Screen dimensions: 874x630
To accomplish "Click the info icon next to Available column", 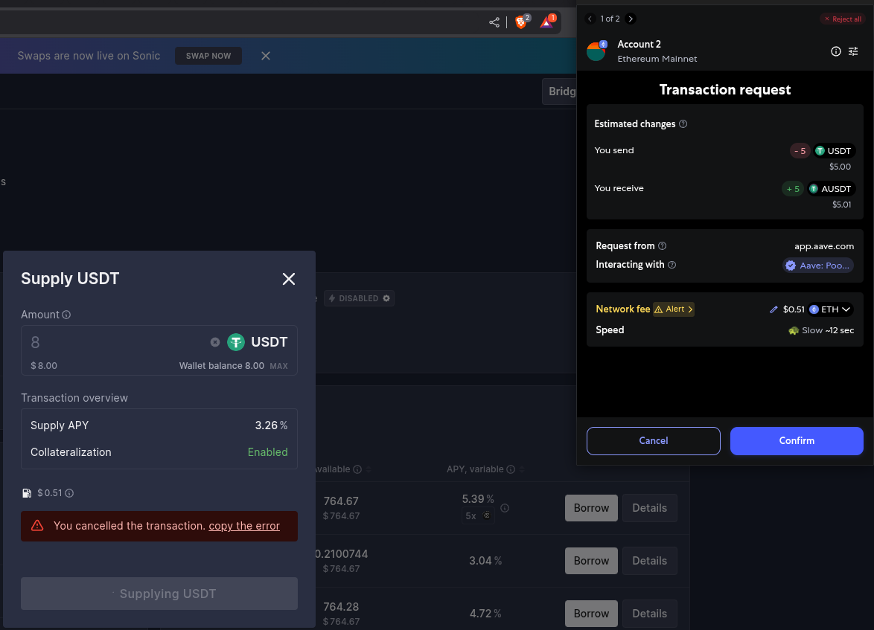I will 357,469.
